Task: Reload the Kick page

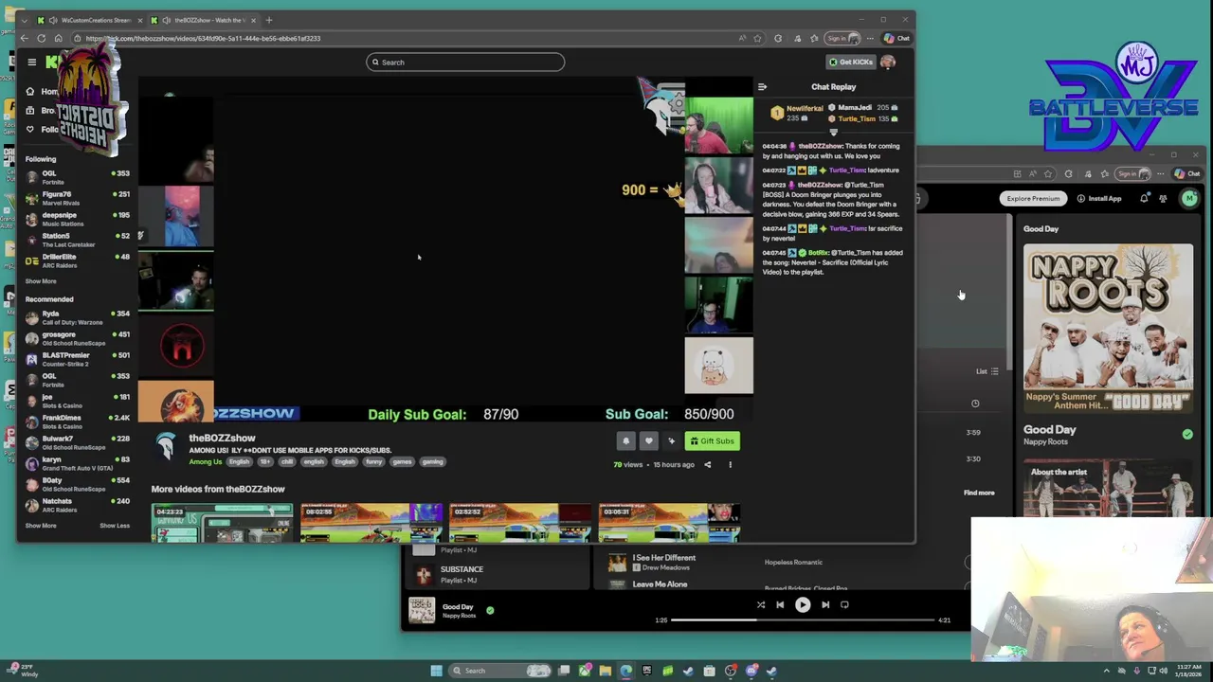Action: point(42,39)
